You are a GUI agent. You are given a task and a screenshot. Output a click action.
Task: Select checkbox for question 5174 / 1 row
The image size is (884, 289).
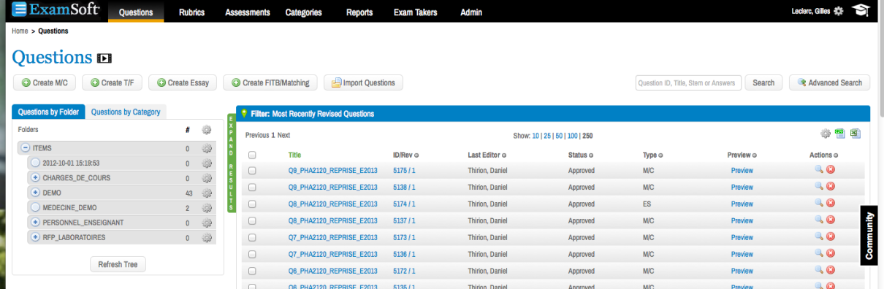click(252, 204)
